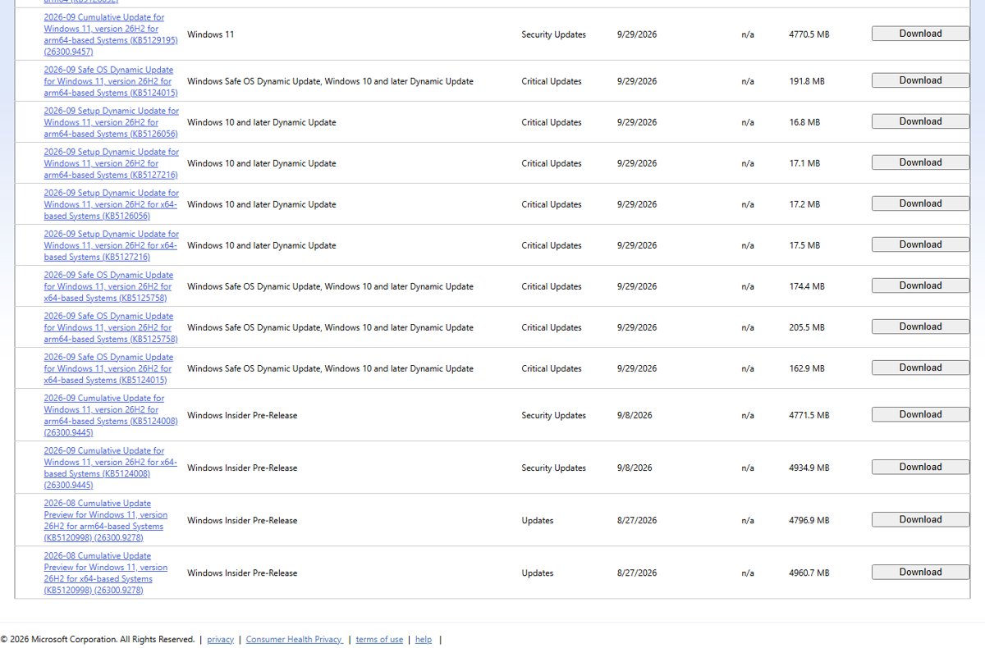Open Setup Dynamic Update x64 KB5127216 link
This screenshot has width=985, height=648.
point(111,245)
